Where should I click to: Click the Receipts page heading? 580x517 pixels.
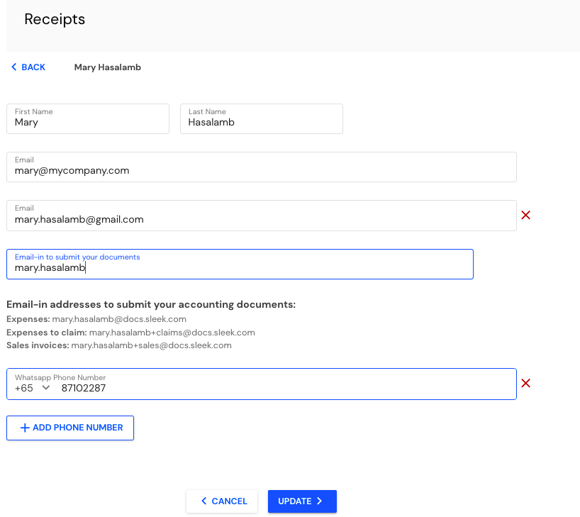point(55,19)
